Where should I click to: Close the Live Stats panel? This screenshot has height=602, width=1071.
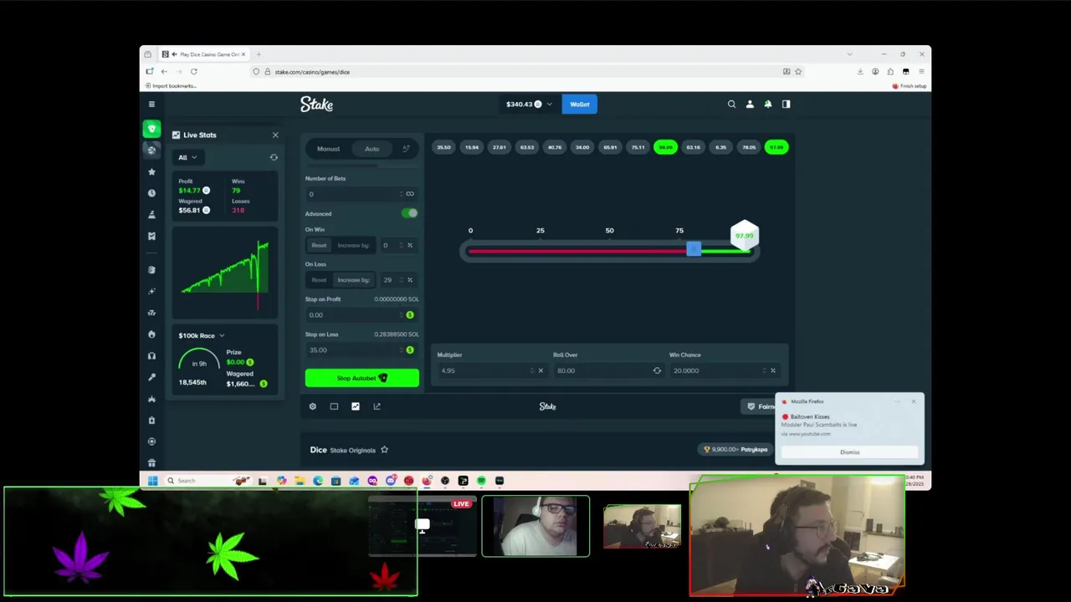tap(275, 135)
